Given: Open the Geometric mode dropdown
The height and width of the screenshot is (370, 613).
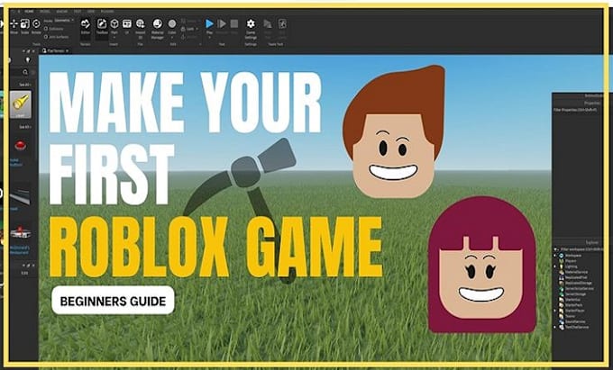Looking at the screenshot, I should 65,20.
